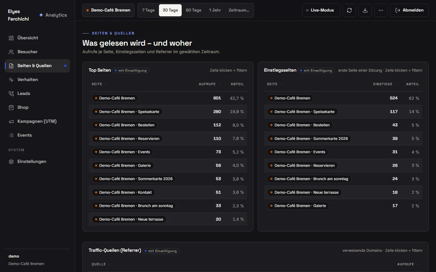Viewport: 436px width, 272px height.
Task: Click the Top Seiten Galerie row
Action: click(x=168, y=166)
